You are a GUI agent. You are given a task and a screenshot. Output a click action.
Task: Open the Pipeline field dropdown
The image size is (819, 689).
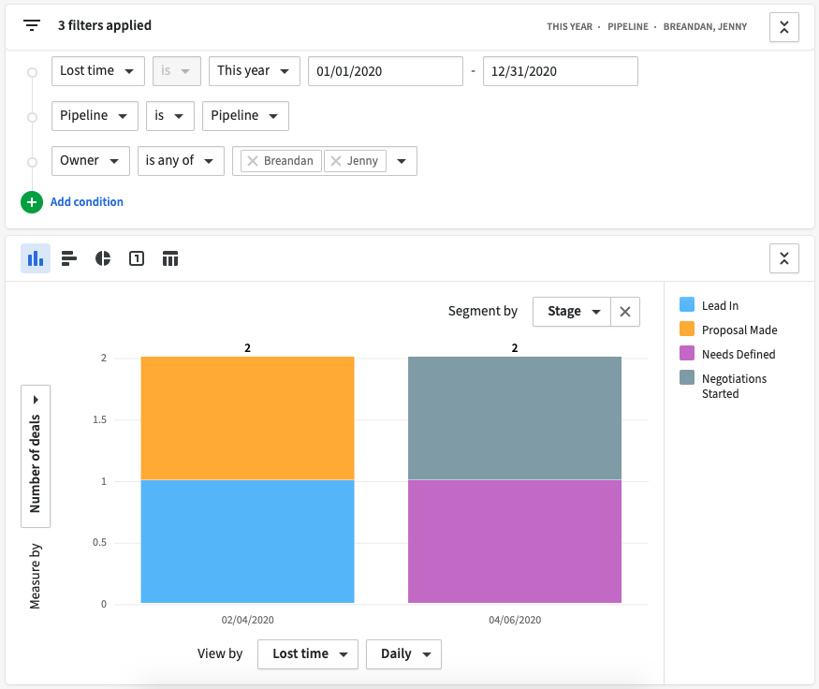(95, 116)
